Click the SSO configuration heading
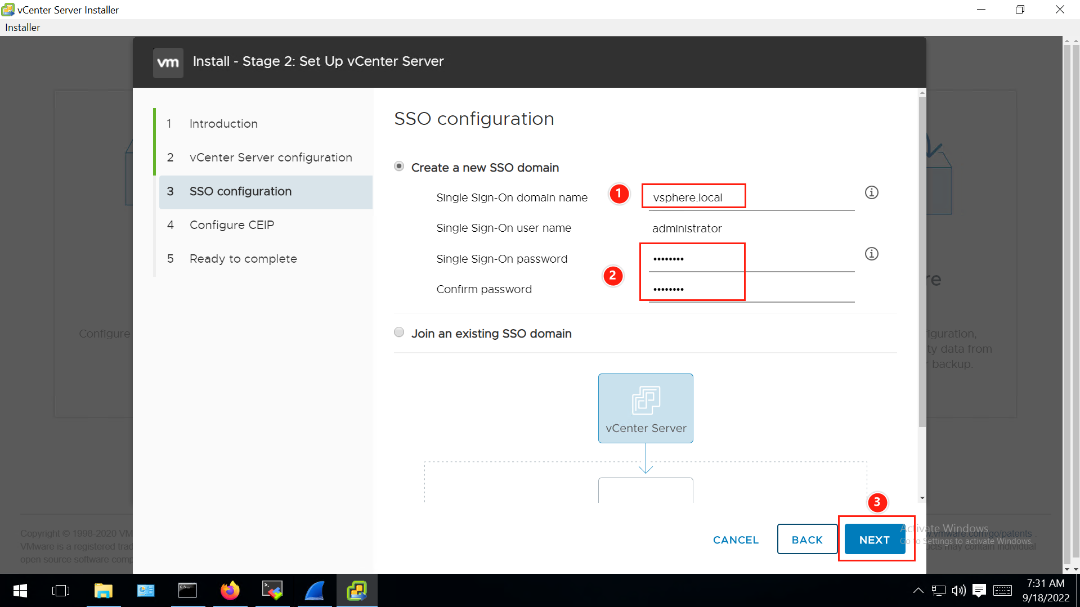This screenshot has width=1080, height=607. click(x=474, y=119)
